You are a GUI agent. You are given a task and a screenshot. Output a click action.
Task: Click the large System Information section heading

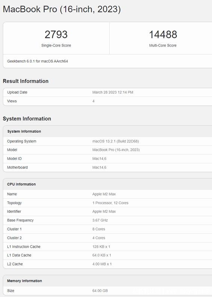point(27,119)
